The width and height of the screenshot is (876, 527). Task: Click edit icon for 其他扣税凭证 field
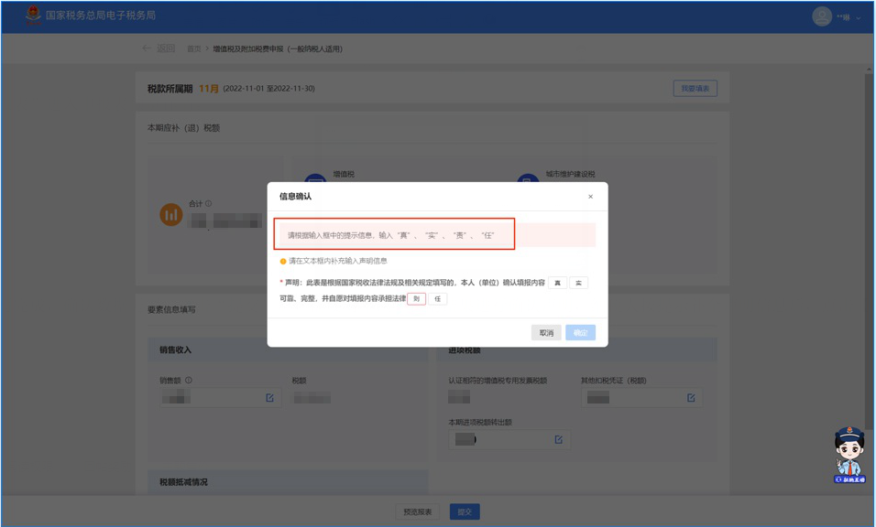pos(691,398)
